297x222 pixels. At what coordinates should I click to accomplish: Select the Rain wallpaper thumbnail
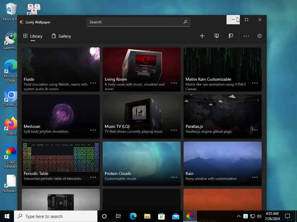[x=222, y=164]
